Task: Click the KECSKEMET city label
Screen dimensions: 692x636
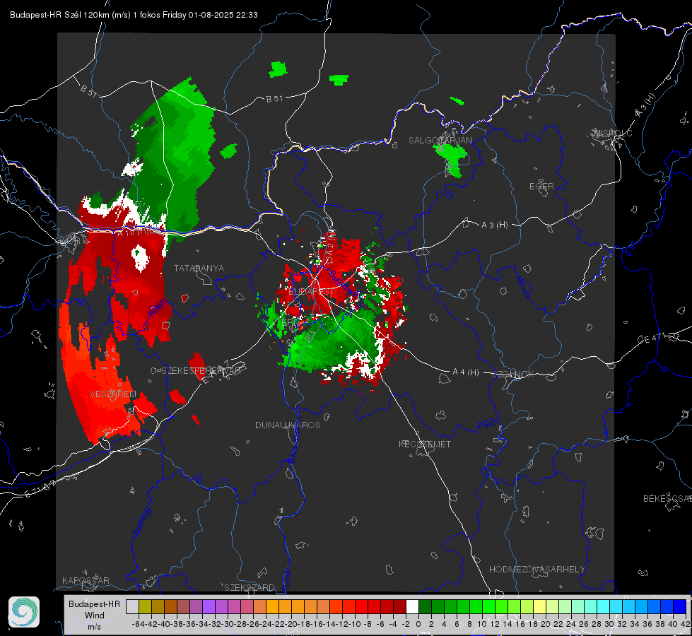Action: pyautogui.click(x=425, y=444)
